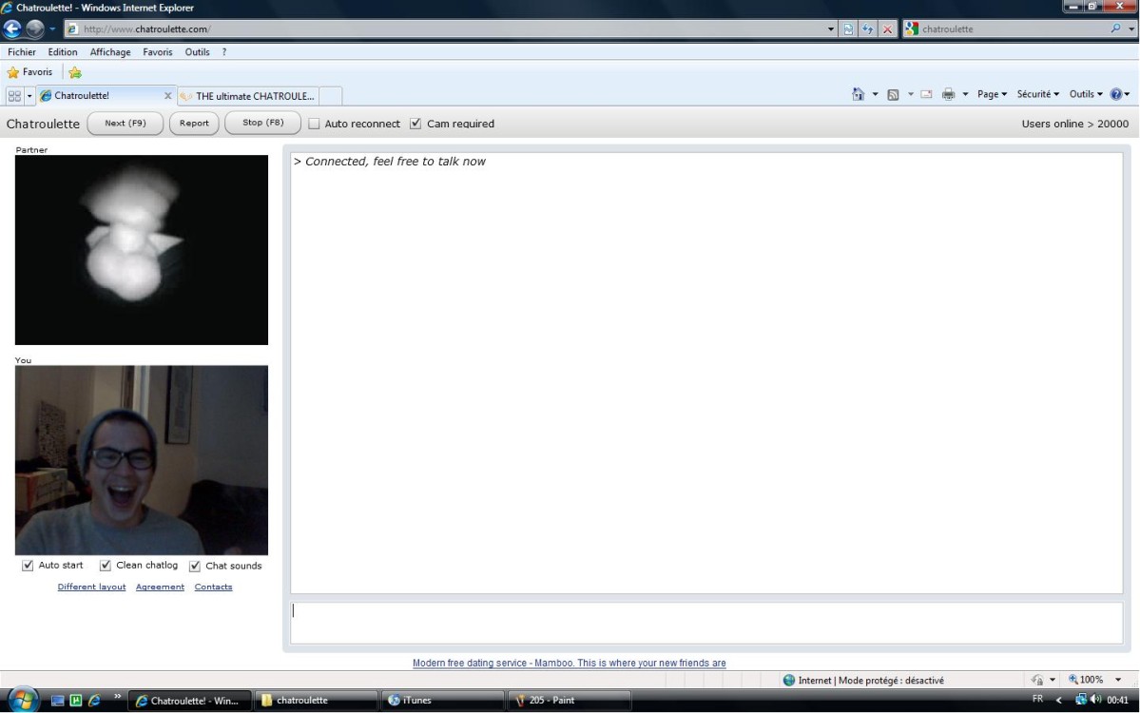The image size is (1140, 713).
Task: Expand the search provider options dropdown
Action: click(1131, 29)
